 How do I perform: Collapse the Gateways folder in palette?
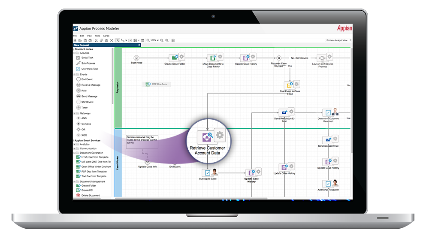click(x=74, y=113)
